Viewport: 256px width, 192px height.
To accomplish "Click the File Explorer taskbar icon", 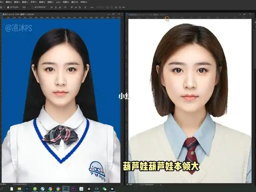I will pyautogui.click(x=19, y=189).
